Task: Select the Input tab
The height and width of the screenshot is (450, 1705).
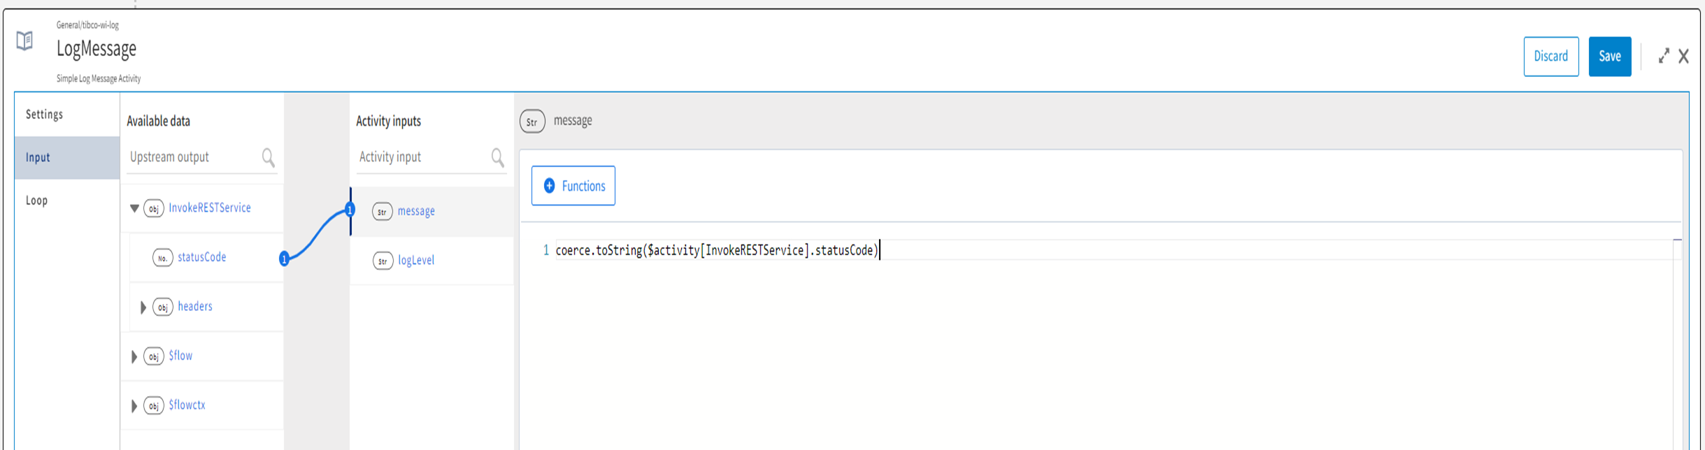Action: pos(38,158)
